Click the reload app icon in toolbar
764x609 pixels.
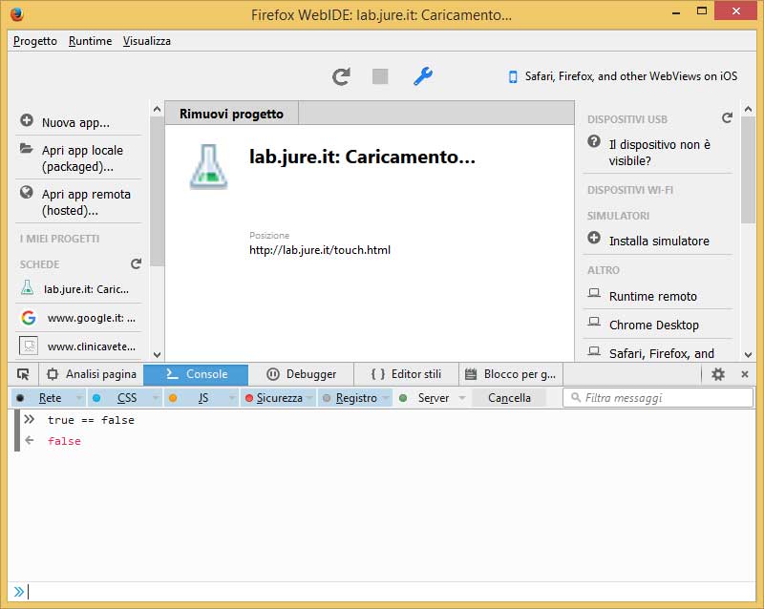[x=341, y=76]
